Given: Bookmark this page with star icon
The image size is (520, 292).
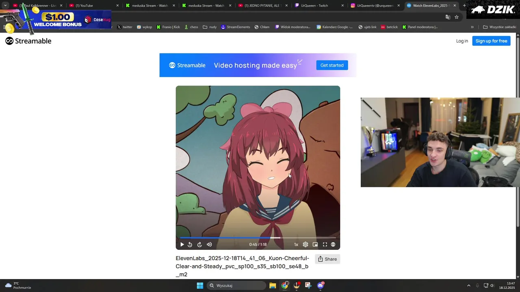Looking at the screenshot, I should tap(457, 17).
